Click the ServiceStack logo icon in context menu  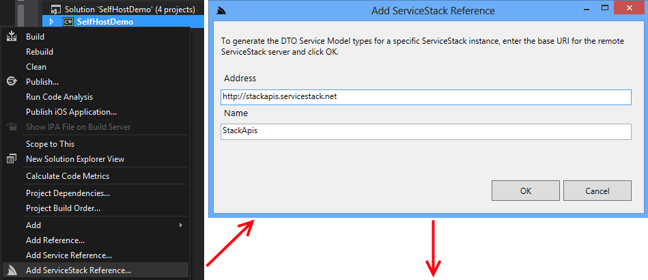[x=12, y=270]
